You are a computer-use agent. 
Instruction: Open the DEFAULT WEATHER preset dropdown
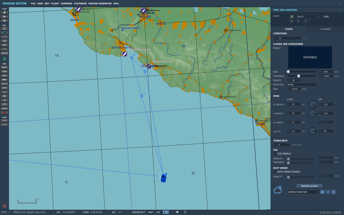(303, 192)
